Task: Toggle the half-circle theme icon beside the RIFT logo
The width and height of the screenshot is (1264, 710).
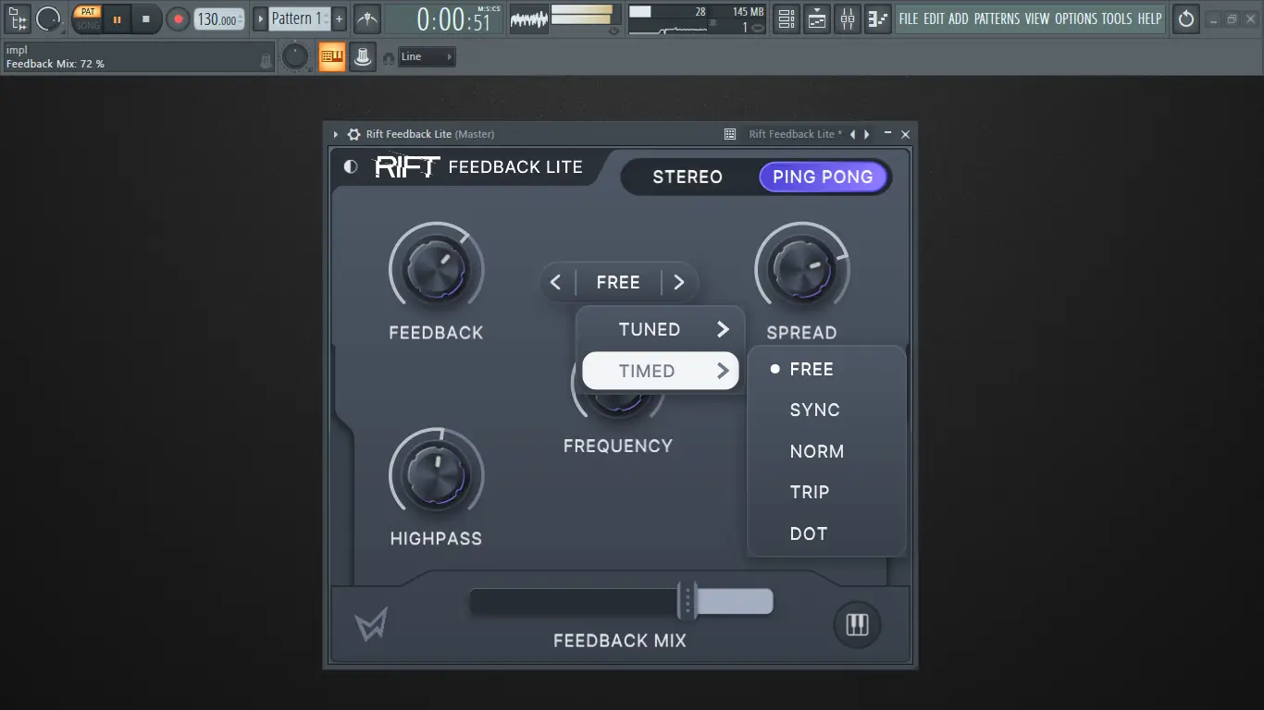Action: pyautogui.click(x=351, y=167)
